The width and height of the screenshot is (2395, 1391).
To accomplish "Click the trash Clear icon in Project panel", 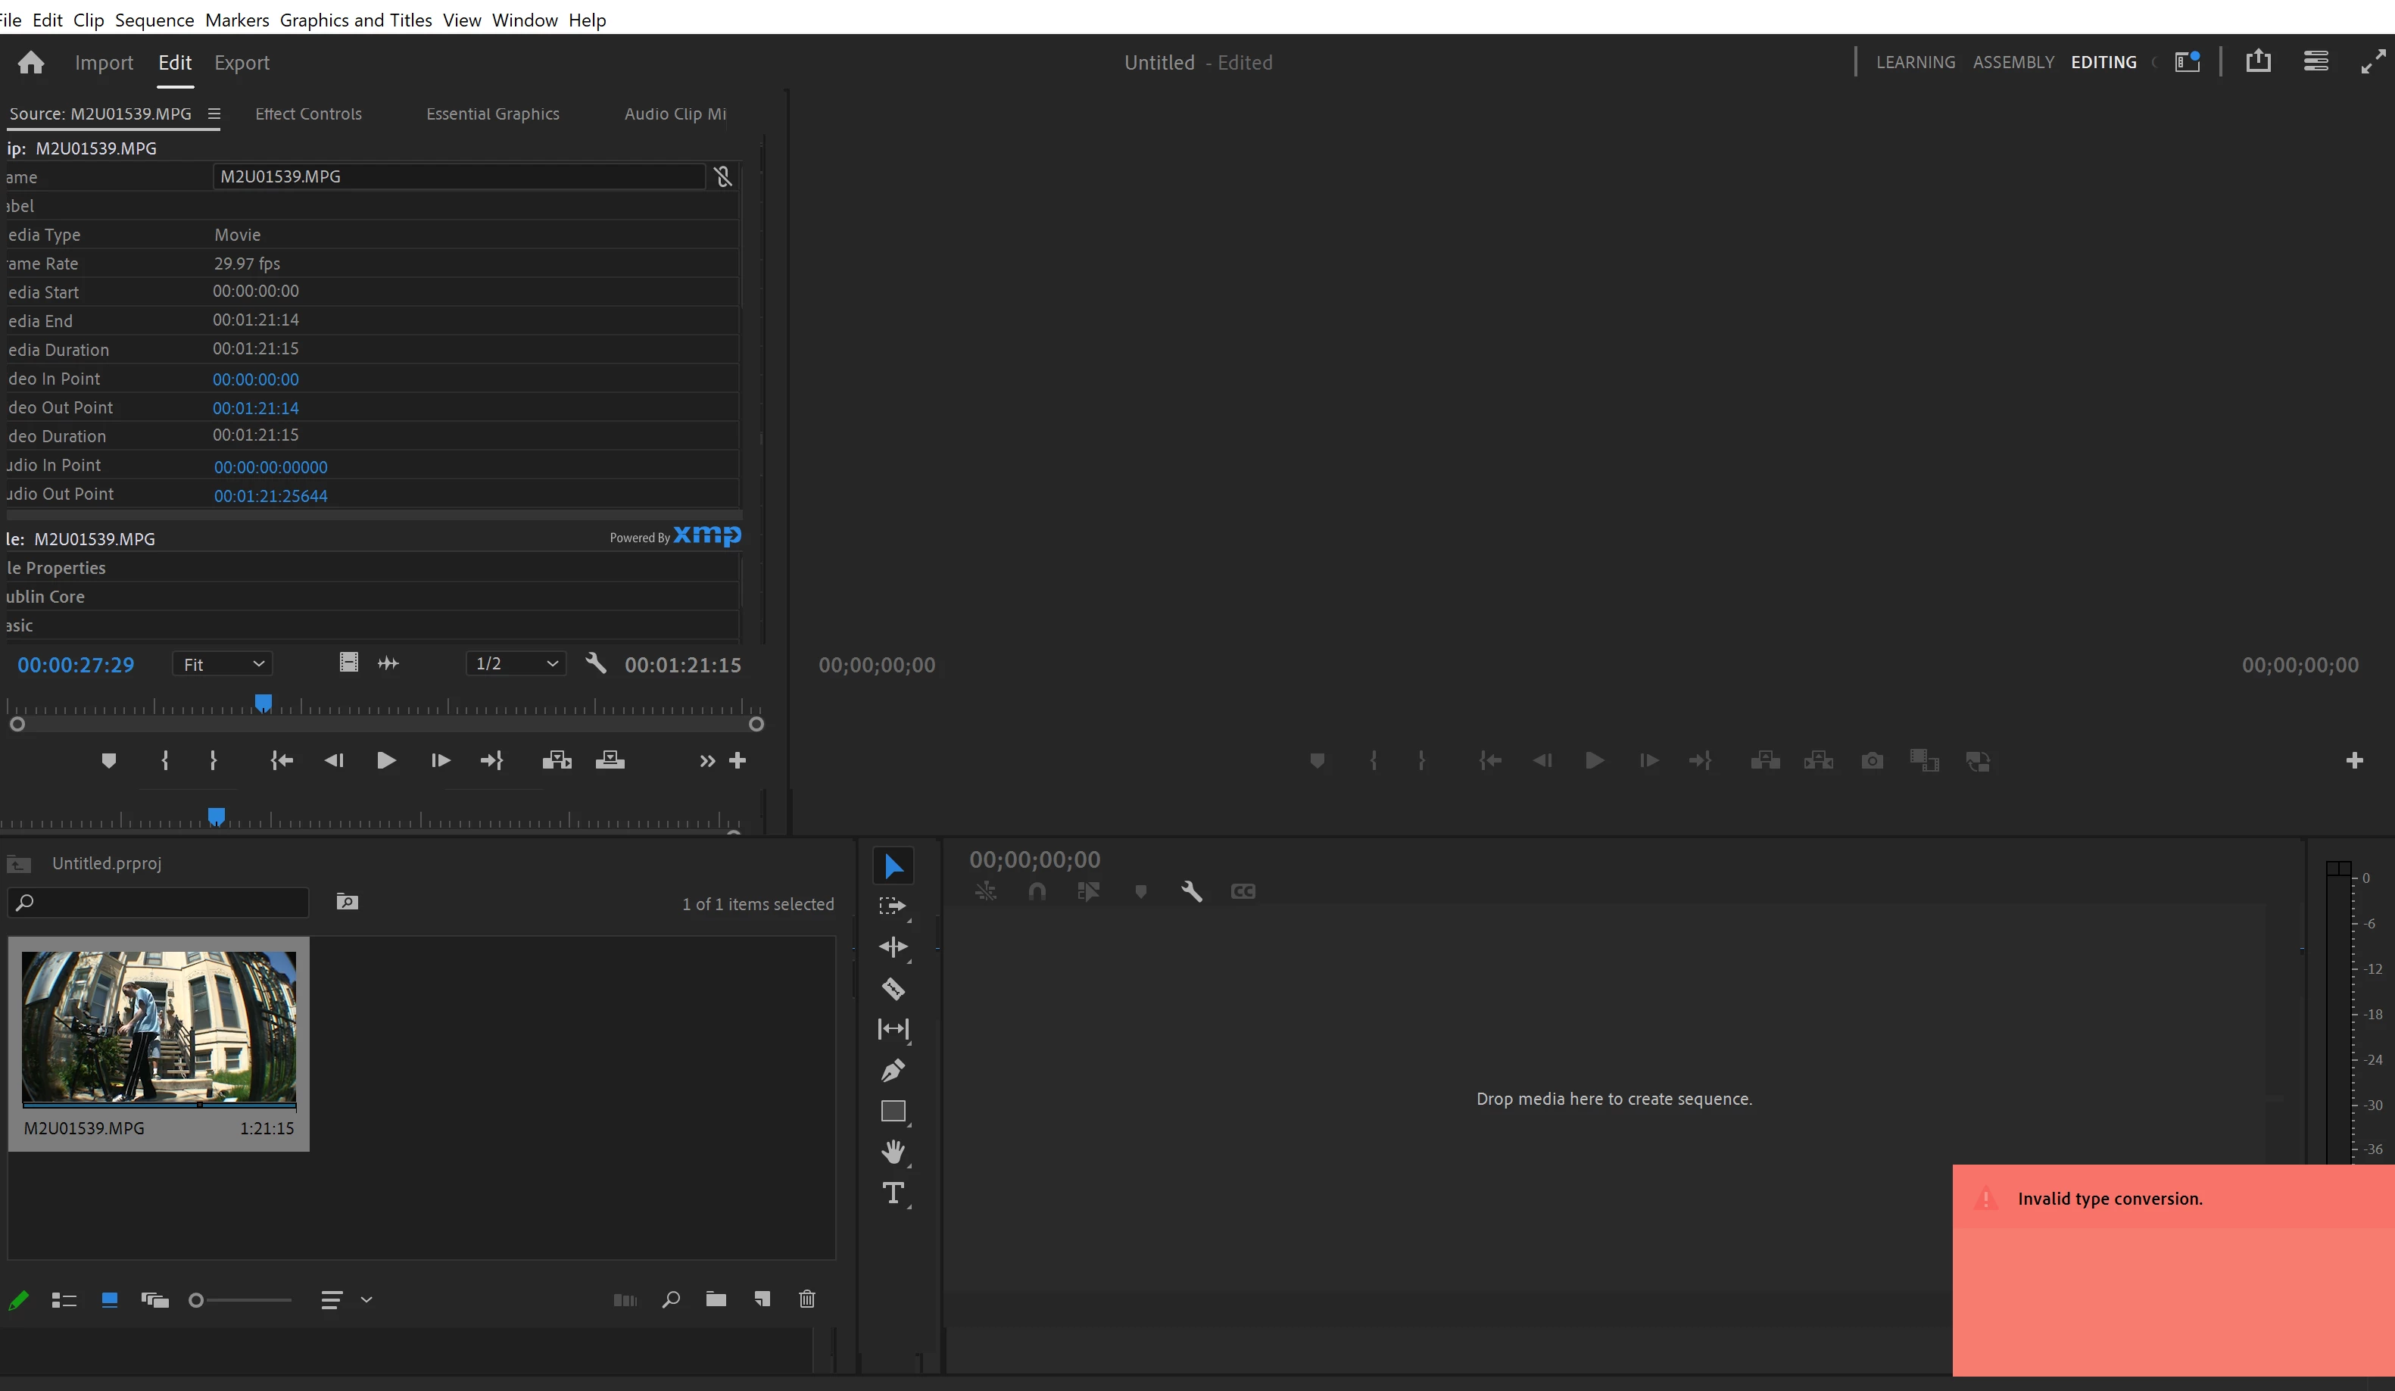I will point(807,1299).
